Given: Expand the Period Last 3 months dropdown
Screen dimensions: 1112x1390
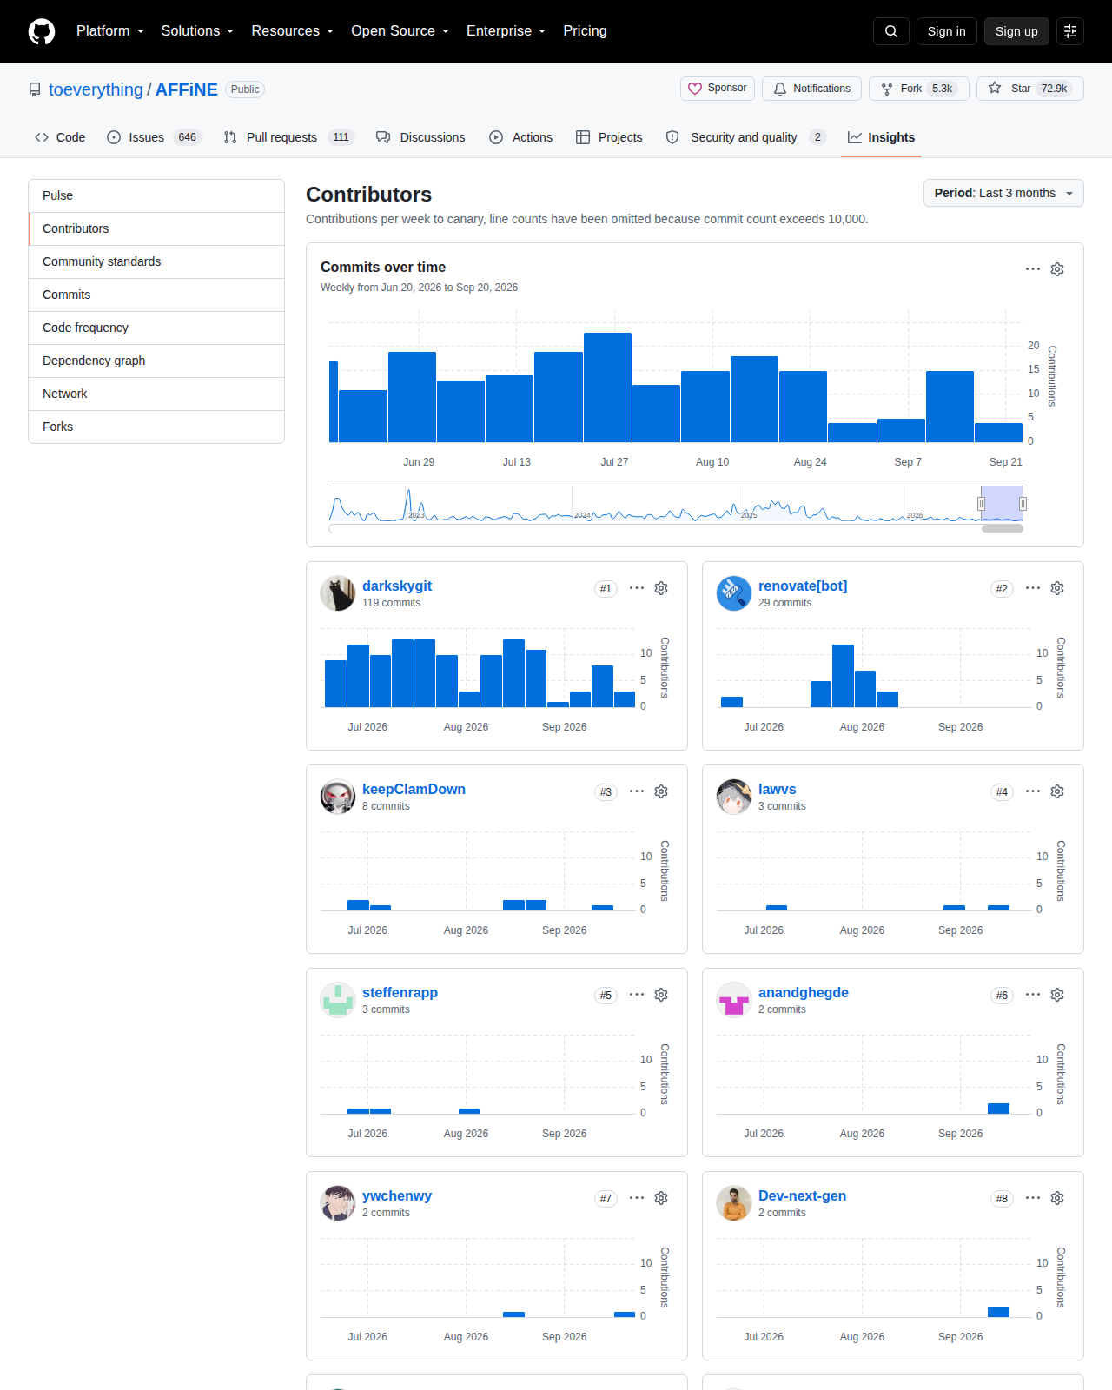Looking at the screenshot, I should [1003, 193].
